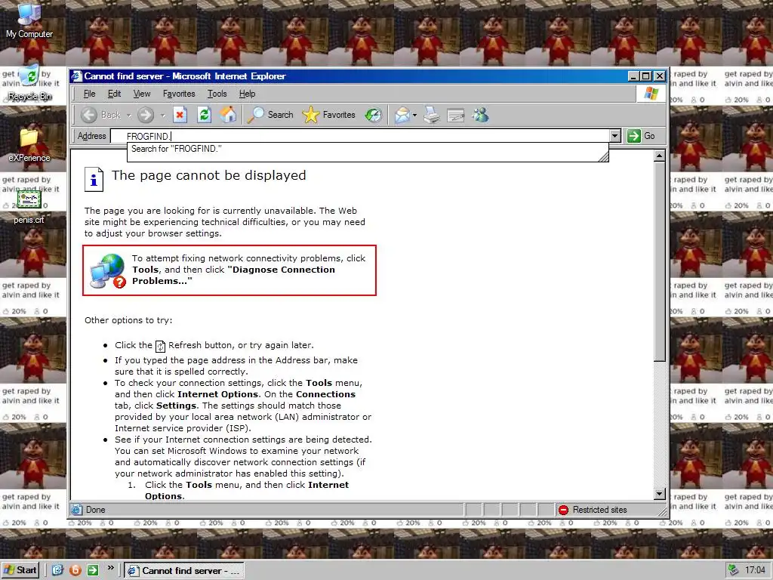773x580 pixels.
Task: Open Favorites star button
Action: coord(329,115)
